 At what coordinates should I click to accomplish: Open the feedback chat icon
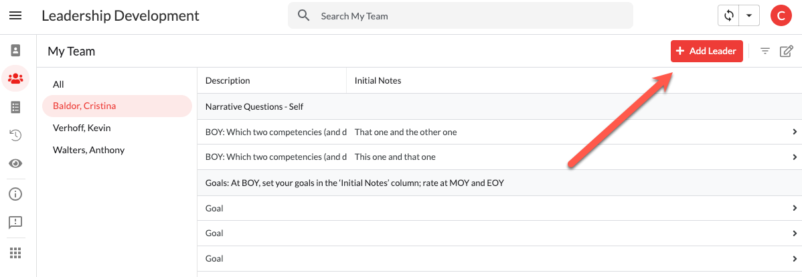[x=15, y=222]
